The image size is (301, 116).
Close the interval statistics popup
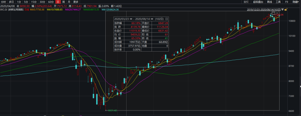[x=167, y=19]
